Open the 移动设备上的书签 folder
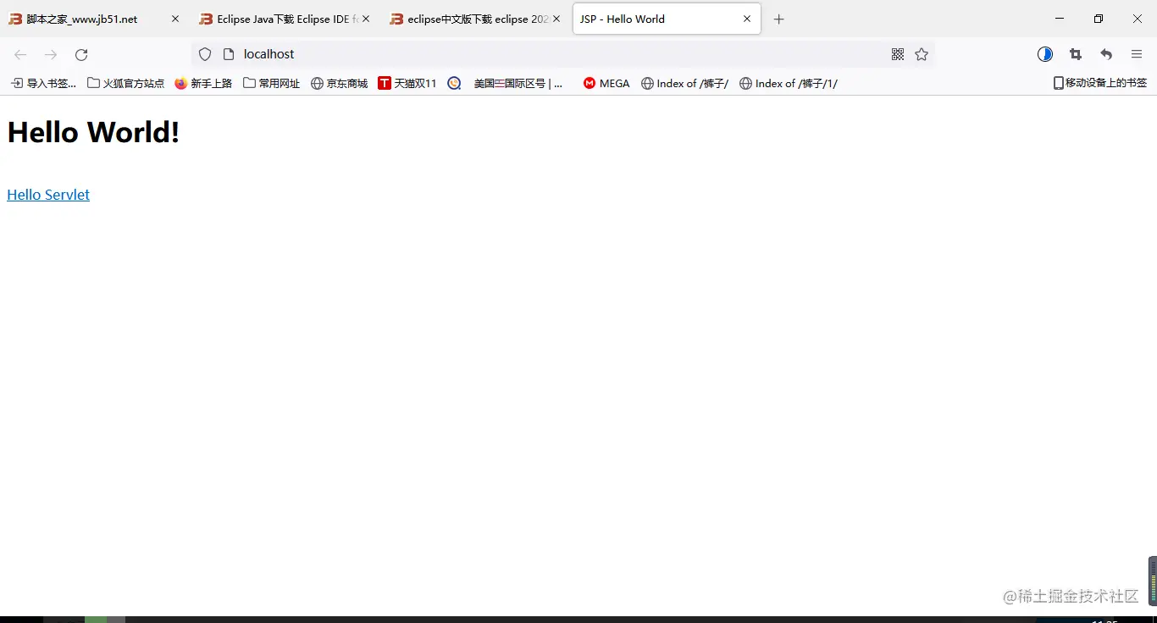Viewport: 1157px width, 623px height. (1100, 83)
